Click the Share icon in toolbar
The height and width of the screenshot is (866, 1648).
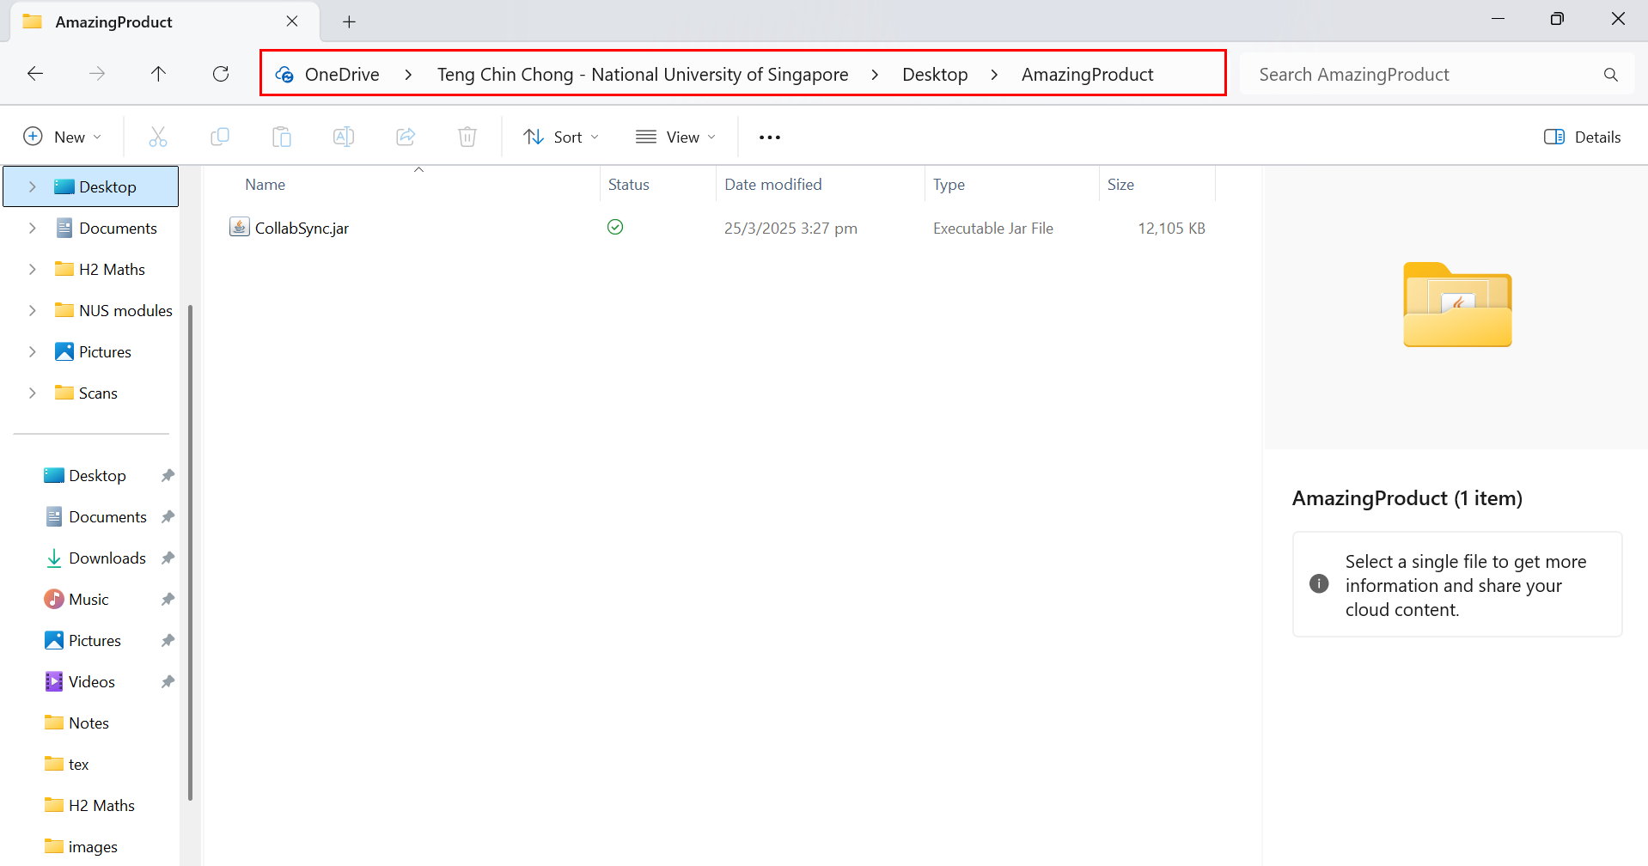406,137
